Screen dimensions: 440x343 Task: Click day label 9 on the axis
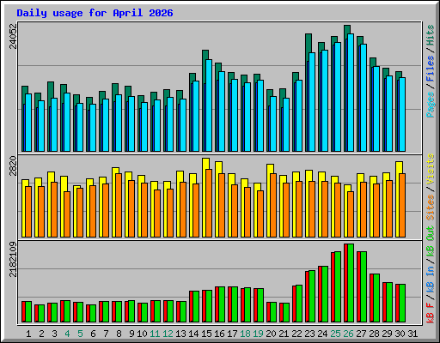click(x=131, y=334)
